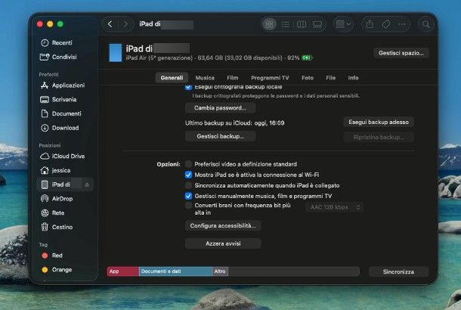Click the tag toolbar icon
461x310 pixels.
[x=385, y=25]
